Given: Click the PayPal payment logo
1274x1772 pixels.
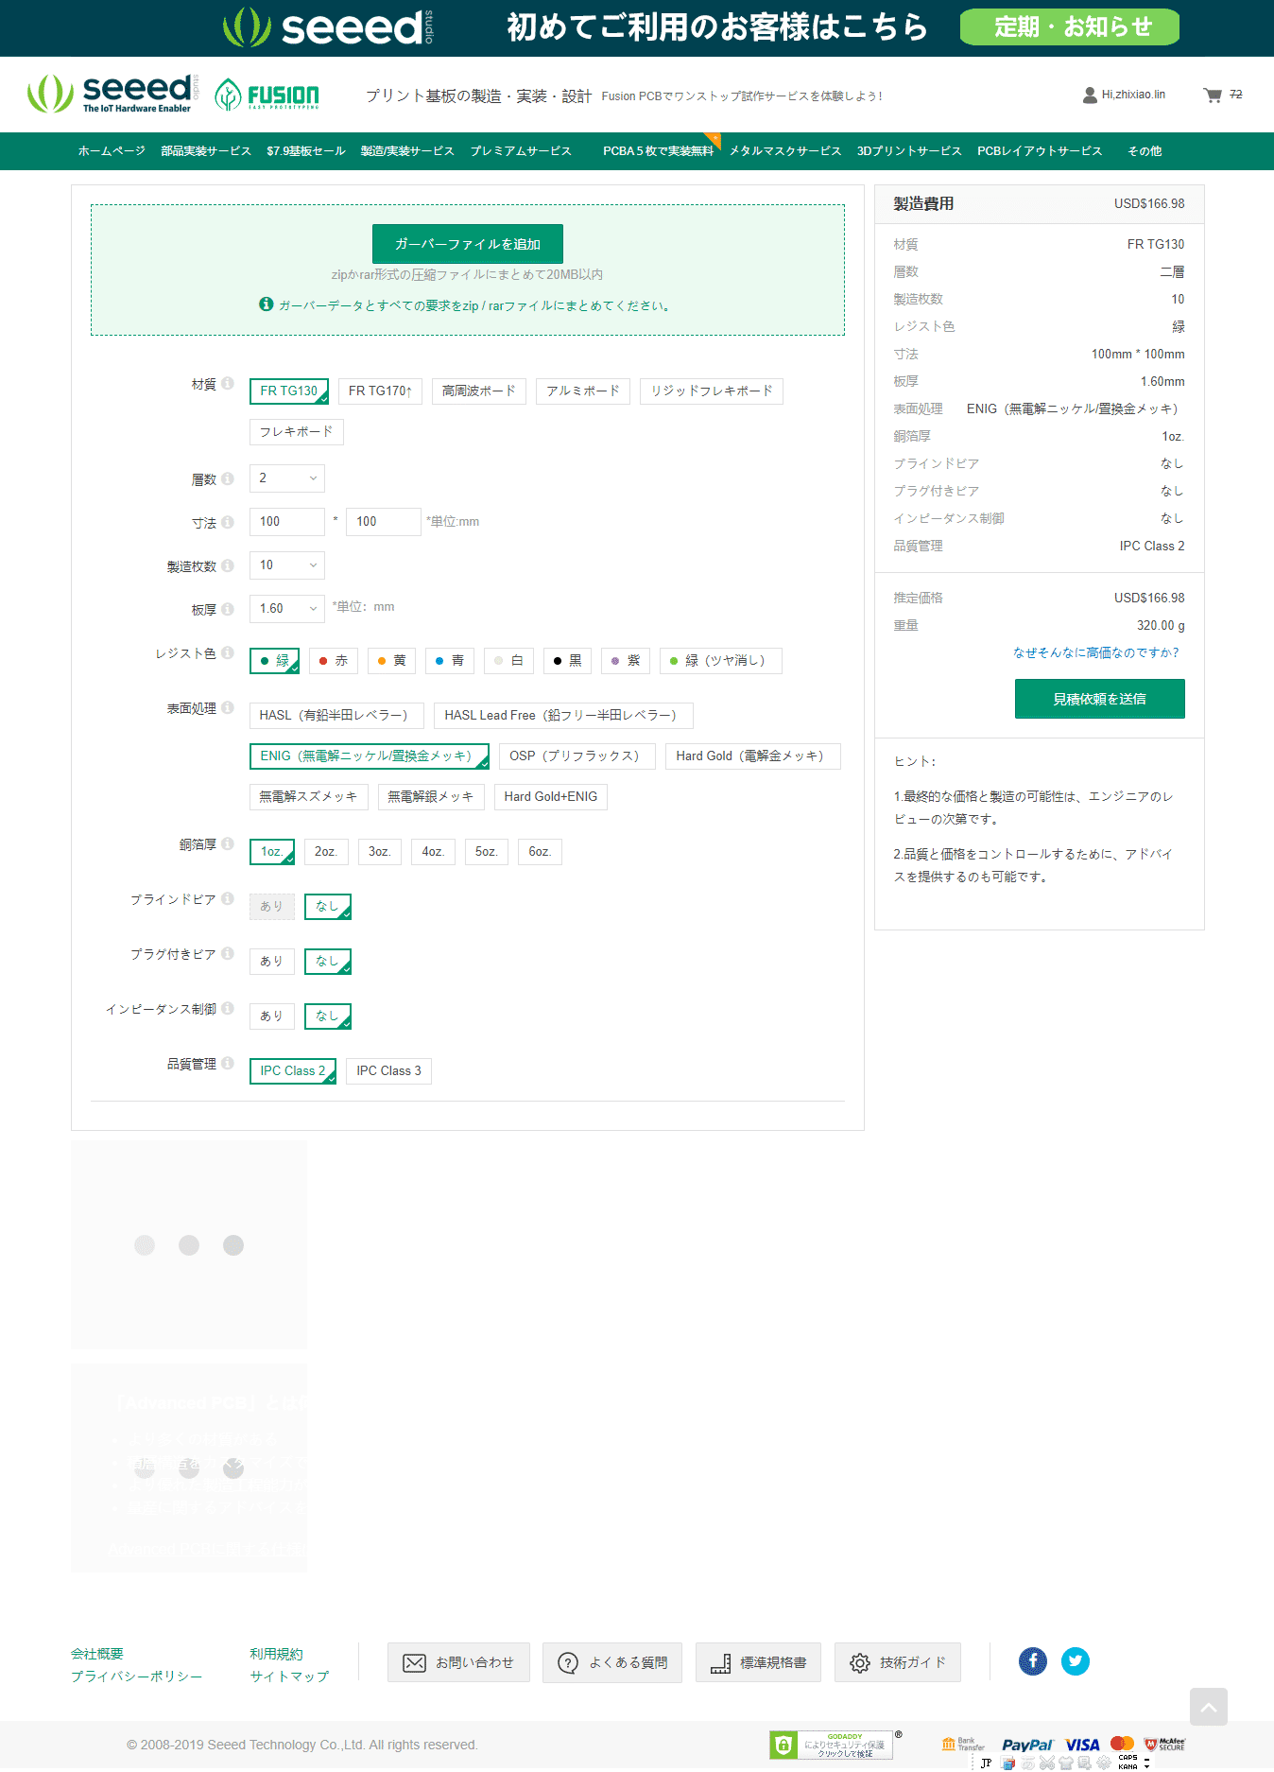Looking at the screenshot, I should [x=1027, y=1746].
